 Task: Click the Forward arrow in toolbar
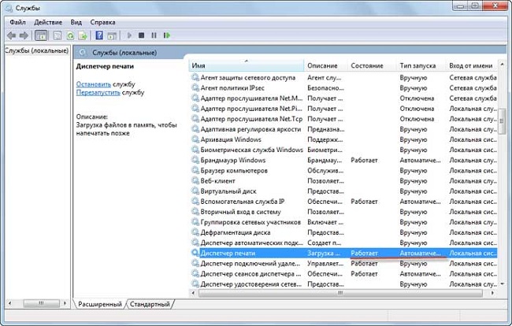(x=24, y=35)
